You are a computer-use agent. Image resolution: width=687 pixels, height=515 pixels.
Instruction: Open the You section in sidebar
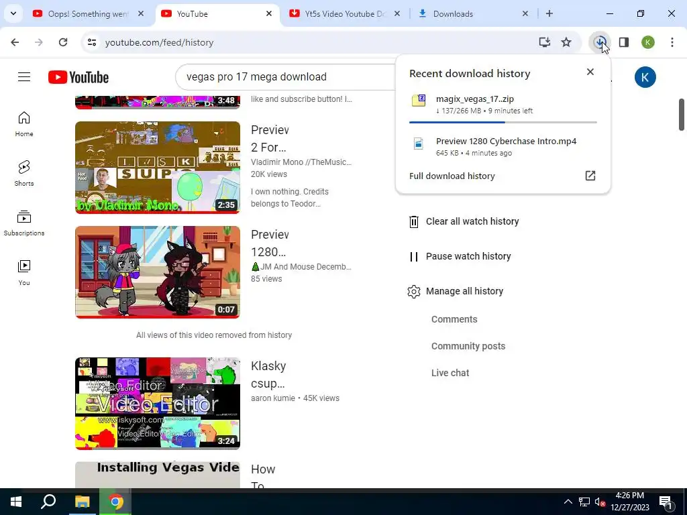tap(24, 272)
